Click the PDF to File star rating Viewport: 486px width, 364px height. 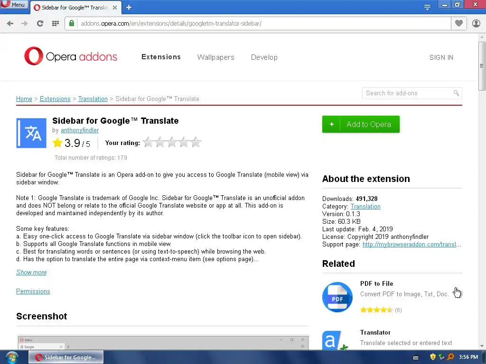click(x=376, y=310)
